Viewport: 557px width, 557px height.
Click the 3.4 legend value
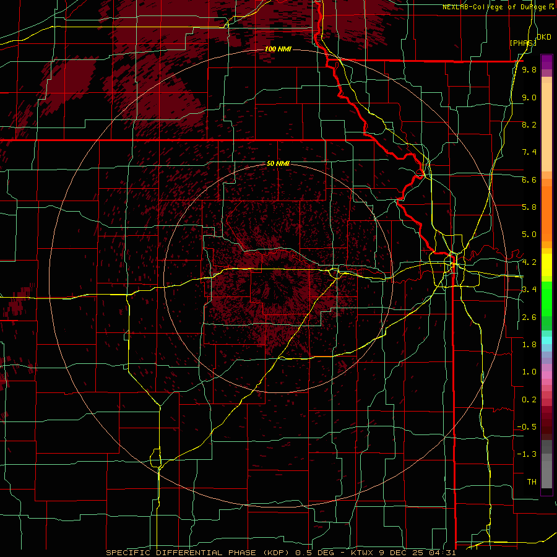529,290
